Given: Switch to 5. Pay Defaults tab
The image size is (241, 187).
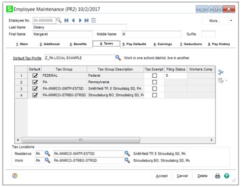Looking at the screenshot, I should (x=134, y=44).
